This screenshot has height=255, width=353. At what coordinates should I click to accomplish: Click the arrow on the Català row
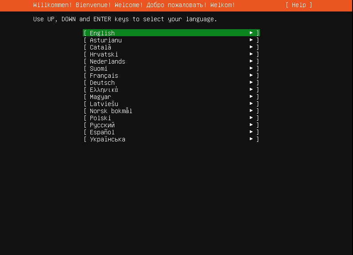pos(251,47)
